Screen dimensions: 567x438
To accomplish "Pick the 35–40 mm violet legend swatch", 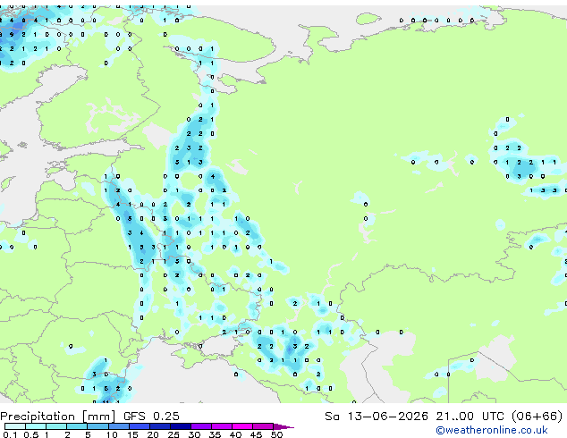I will point(222,426).
